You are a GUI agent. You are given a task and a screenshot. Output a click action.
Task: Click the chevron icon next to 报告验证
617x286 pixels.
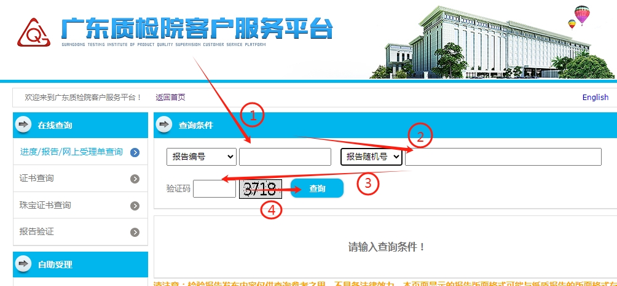click(x=135, y=233)
